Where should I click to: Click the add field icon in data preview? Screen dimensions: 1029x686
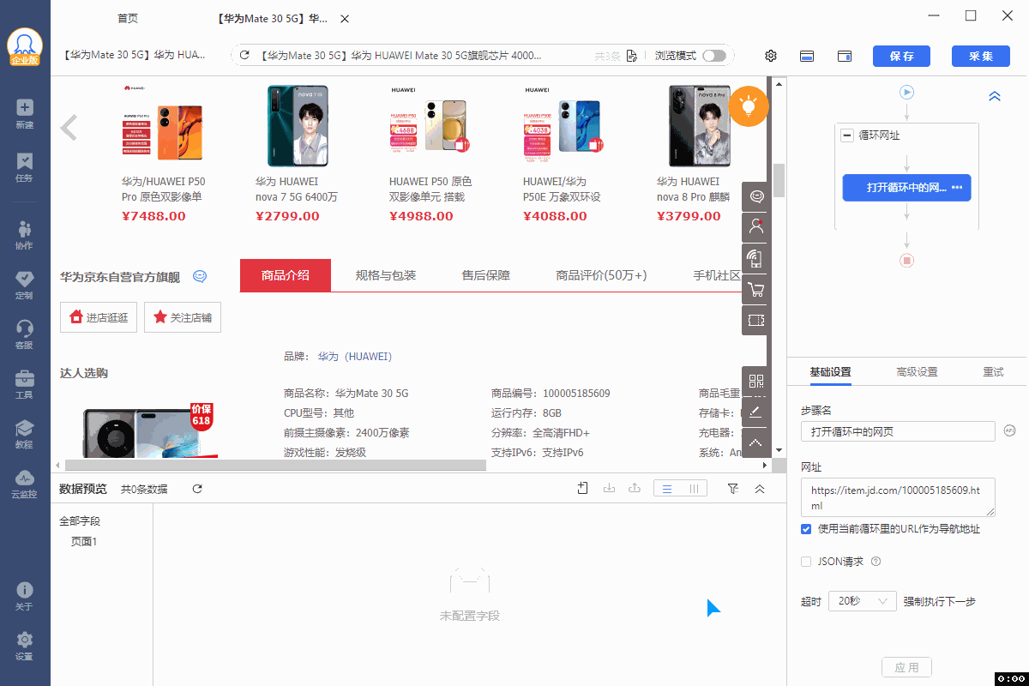pyautogui.click(x=583, y=489)
